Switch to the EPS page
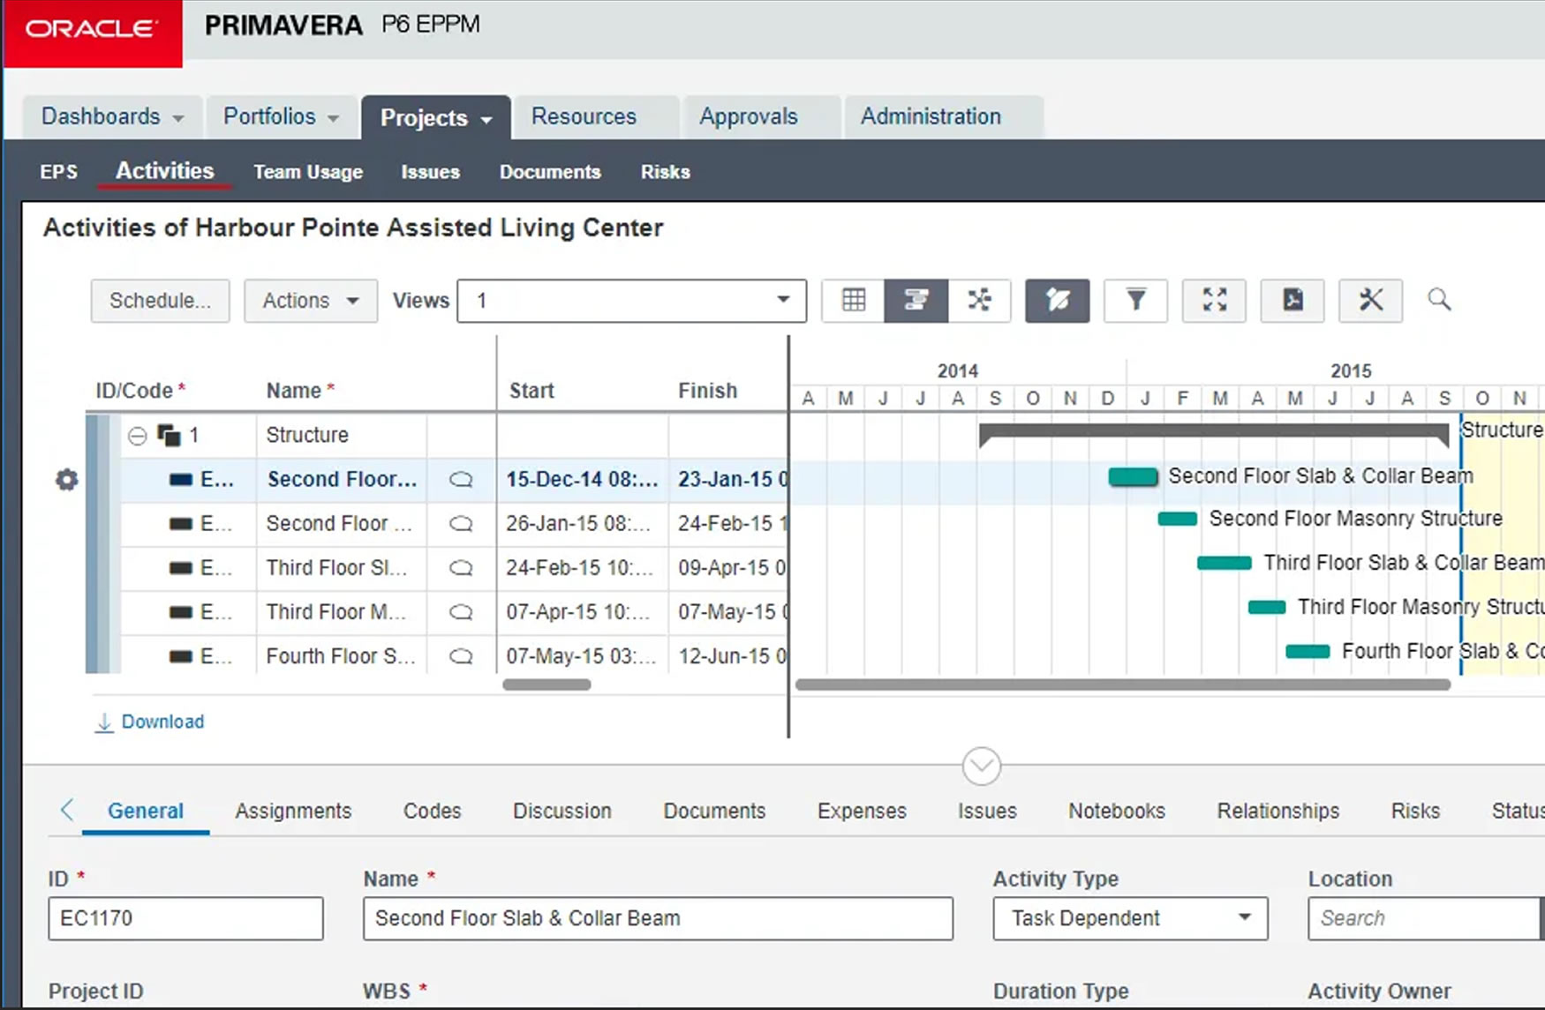The height and width of the screenshot is (1010, 1545). (59, 172)
